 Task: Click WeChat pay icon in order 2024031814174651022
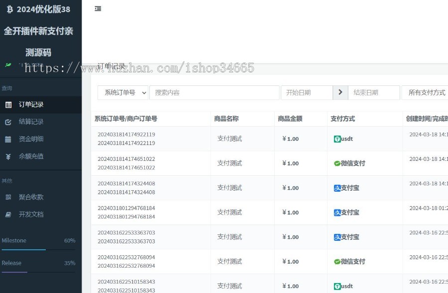pos(337,163)
